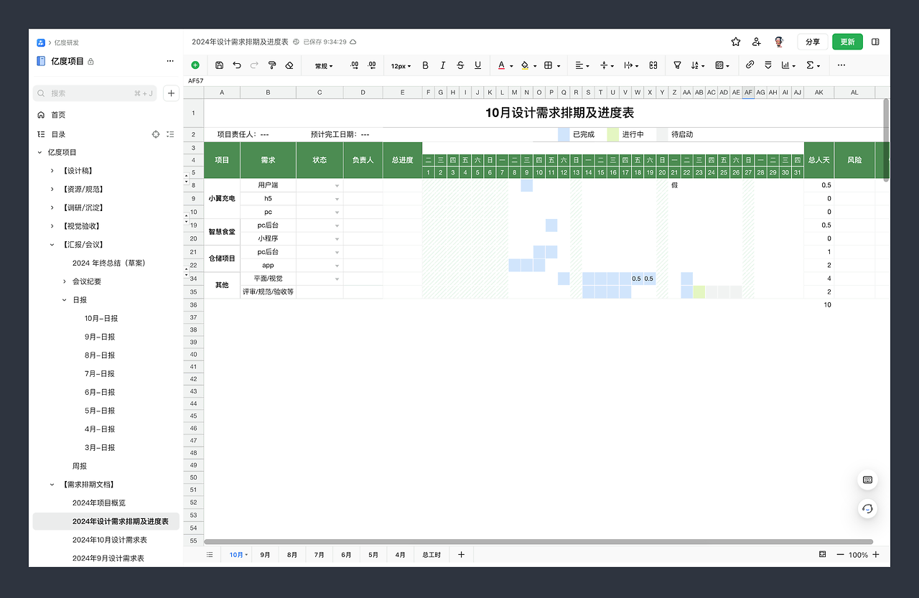
Task: Collapse the 【汇报/会议】 folder
Action: [52, 245]
